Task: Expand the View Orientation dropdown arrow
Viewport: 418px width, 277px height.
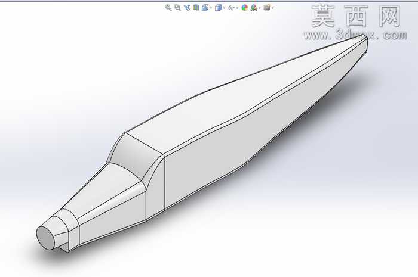Action: (211, 8)
